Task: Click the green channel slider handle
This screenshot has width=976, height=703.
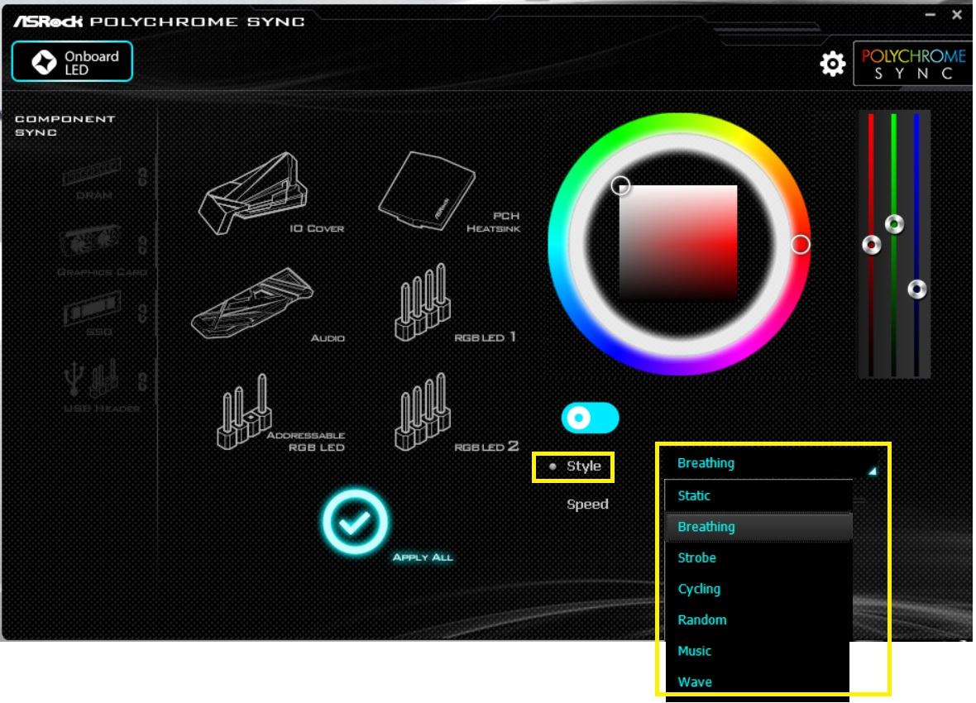Action: (894, 223)
